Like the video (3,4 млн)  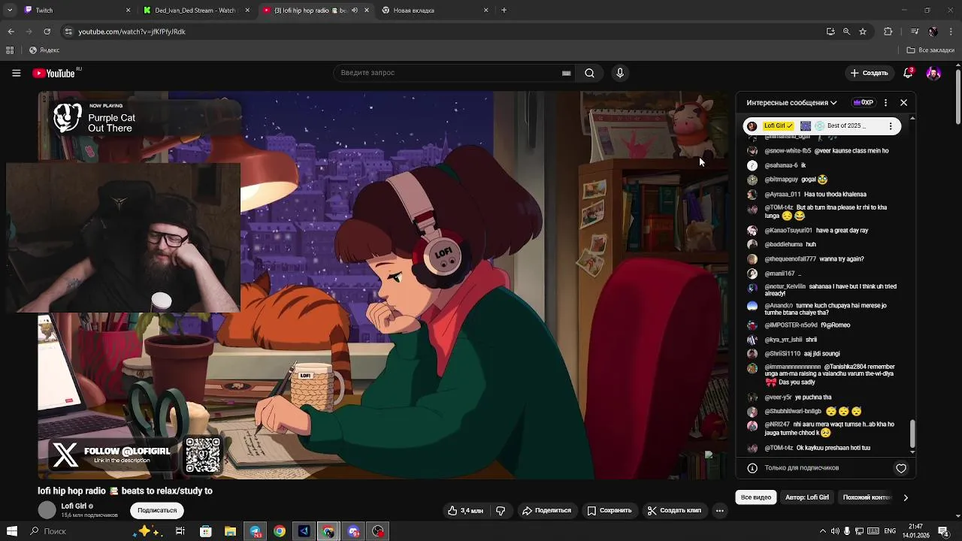(x=465, y=510)
